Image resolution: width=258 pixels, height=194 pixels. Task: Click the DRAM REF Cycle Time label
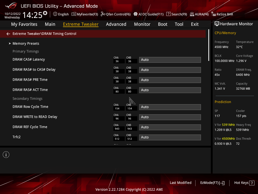coord(30,127)
